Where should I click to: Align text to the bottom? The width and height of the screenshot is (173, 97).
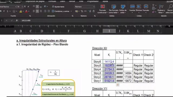click(41, 7)
